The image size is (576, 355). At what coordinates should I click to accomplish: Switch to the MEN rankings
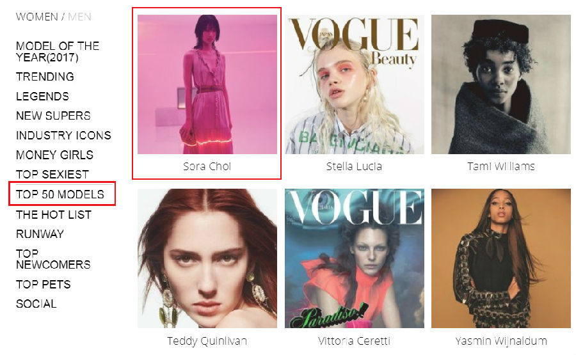click(79, 17)
